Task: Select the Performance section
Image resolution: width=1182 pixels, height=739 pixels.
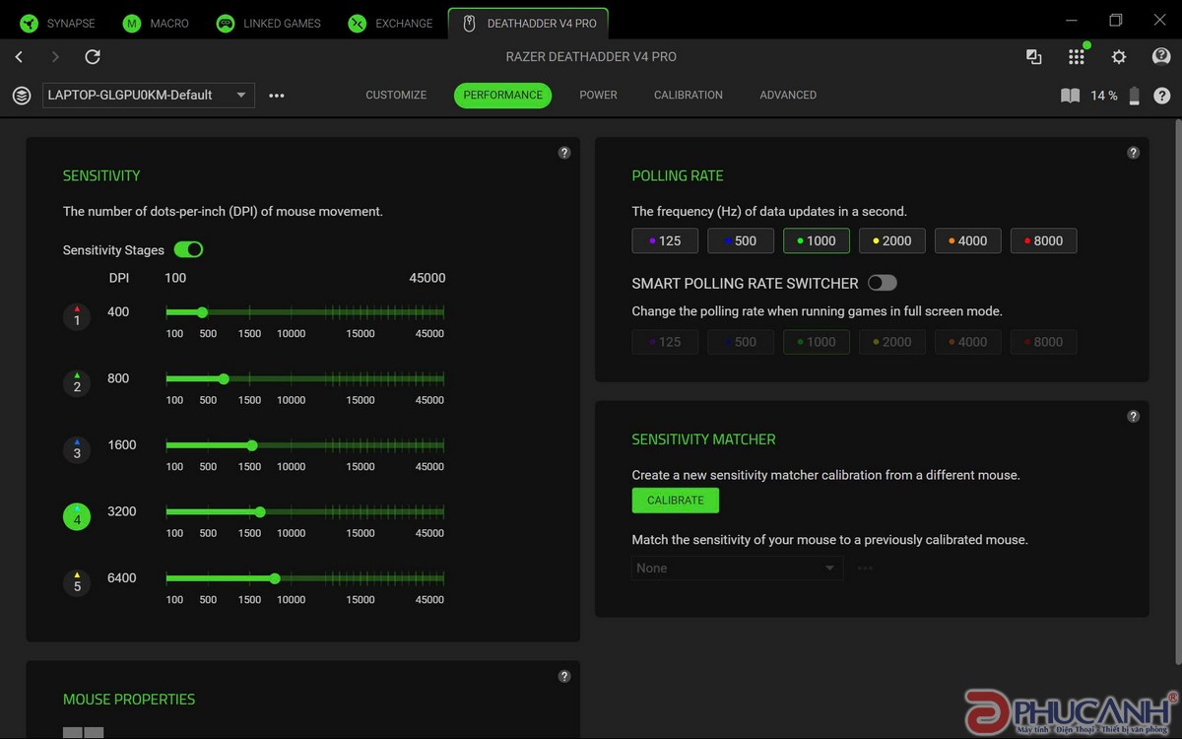Action: point(502,95)
